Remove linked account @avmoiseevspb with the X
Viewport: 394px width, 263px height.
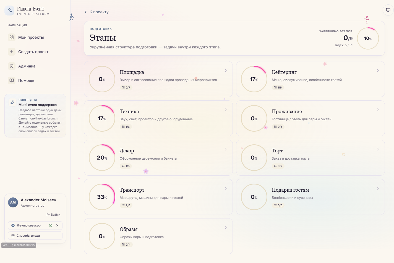tap(57, 225)
